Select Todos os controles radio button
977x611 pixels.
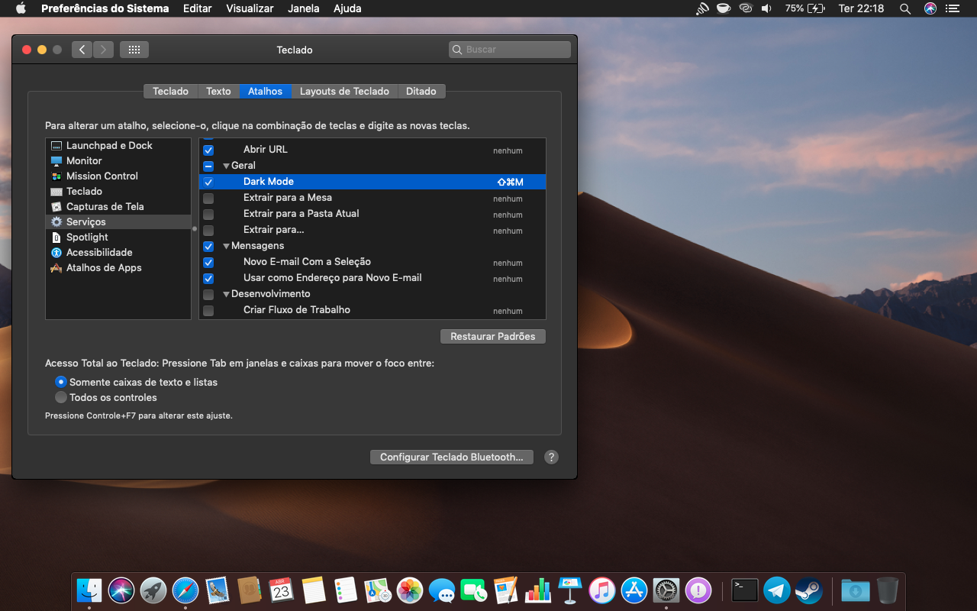[61, 397]
